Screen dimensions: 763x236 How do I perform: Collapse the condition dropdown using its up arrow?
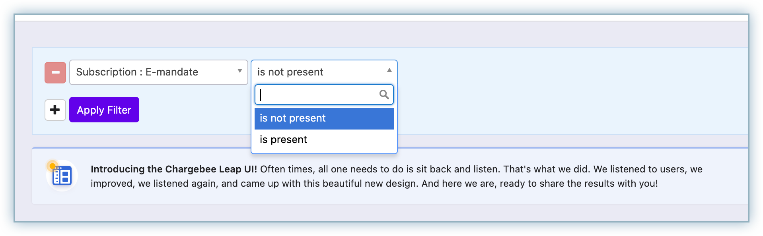pyautogui.click(x=389, y=70)
